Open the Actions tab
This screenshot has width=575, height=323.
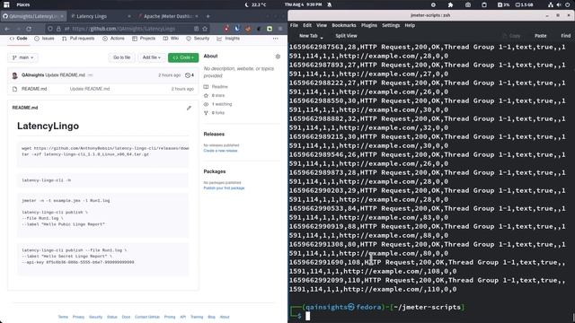(x=114, y=39)
